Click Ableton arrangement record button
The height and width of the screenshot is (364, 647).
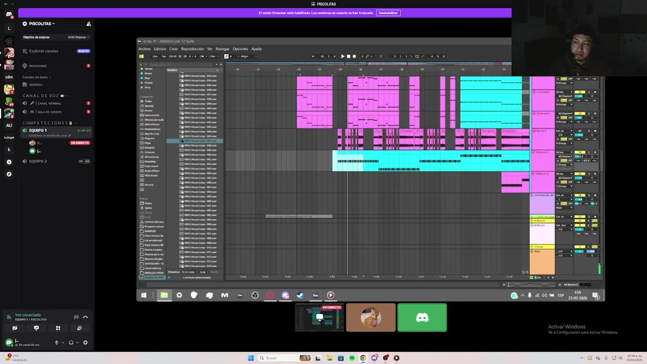pos(354,56)
